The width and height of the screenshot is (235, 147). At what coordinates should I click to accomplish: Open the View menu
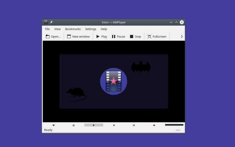tap(57, 29)
